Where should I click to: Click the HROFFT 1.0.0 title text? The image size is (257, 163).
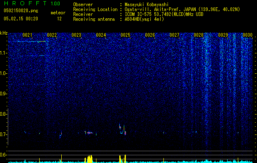pyautogui.click(x=32, y=3)
